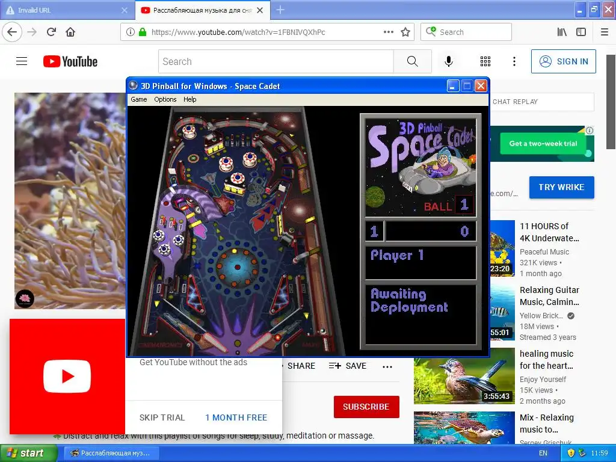Image resolution: width=616 pixels, height=462 pixels.
Task: Click the 321K views text
Action: point(538,262)
